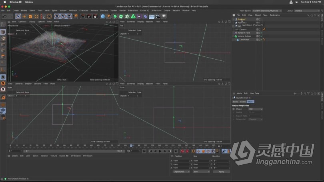
Task: Click the Record Active Objects button
Action: 182,152
